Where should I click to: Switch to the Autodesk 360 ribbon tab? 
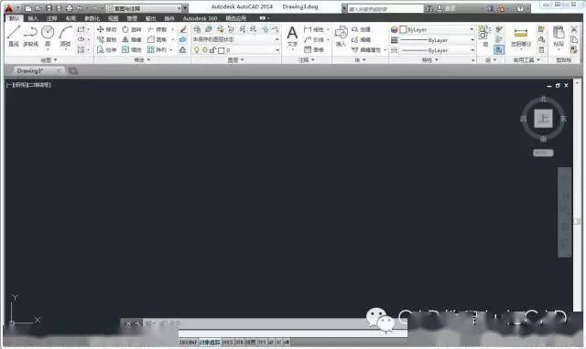(200, 18)
